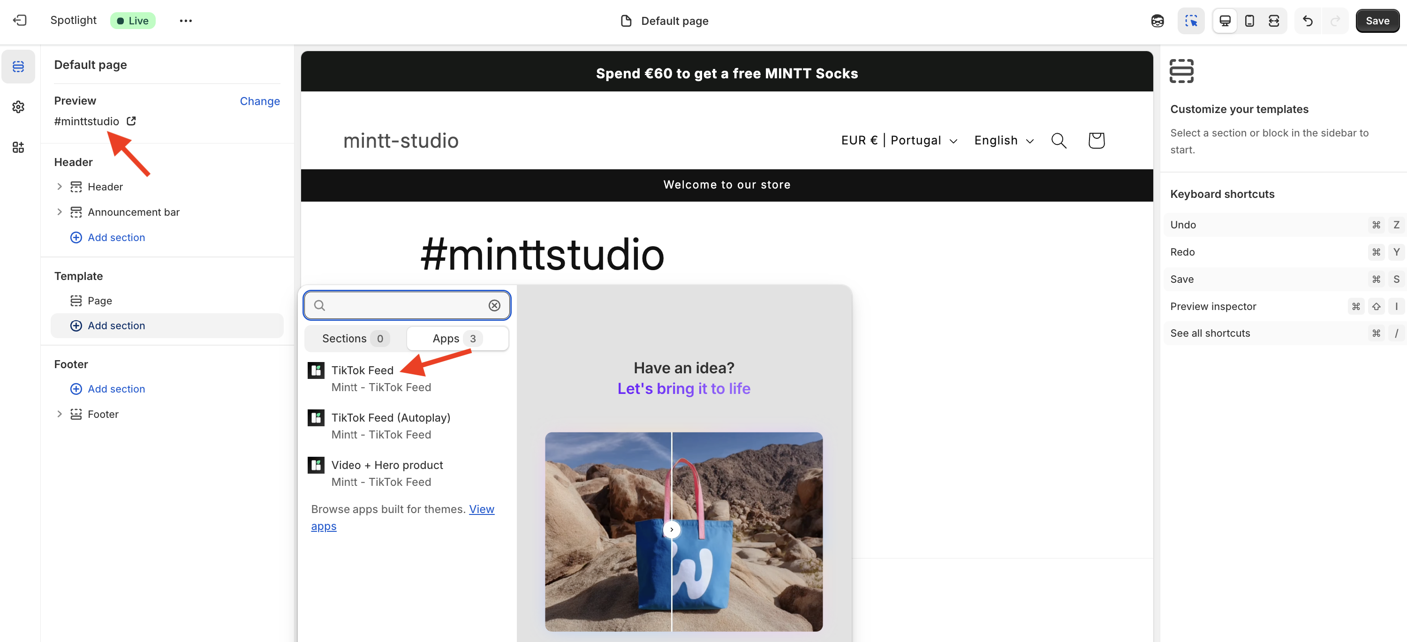Enable incognito preview mode
This screenshot has width=1407, height=642.
[1157, 20]
